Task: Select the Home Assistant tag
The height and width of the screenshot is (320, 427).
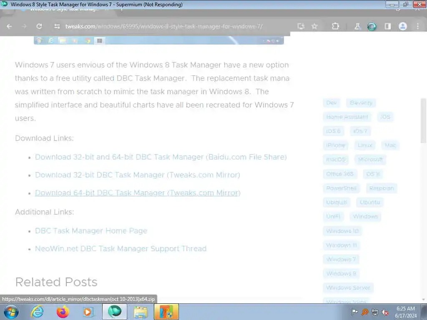Action: click(x=347, y=117)
